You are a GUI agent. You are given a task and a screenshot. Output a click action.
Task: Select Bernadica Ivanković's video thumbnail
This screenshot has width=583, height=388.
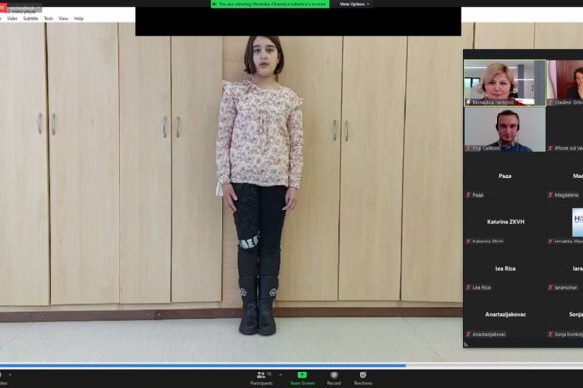pos(503,81)
